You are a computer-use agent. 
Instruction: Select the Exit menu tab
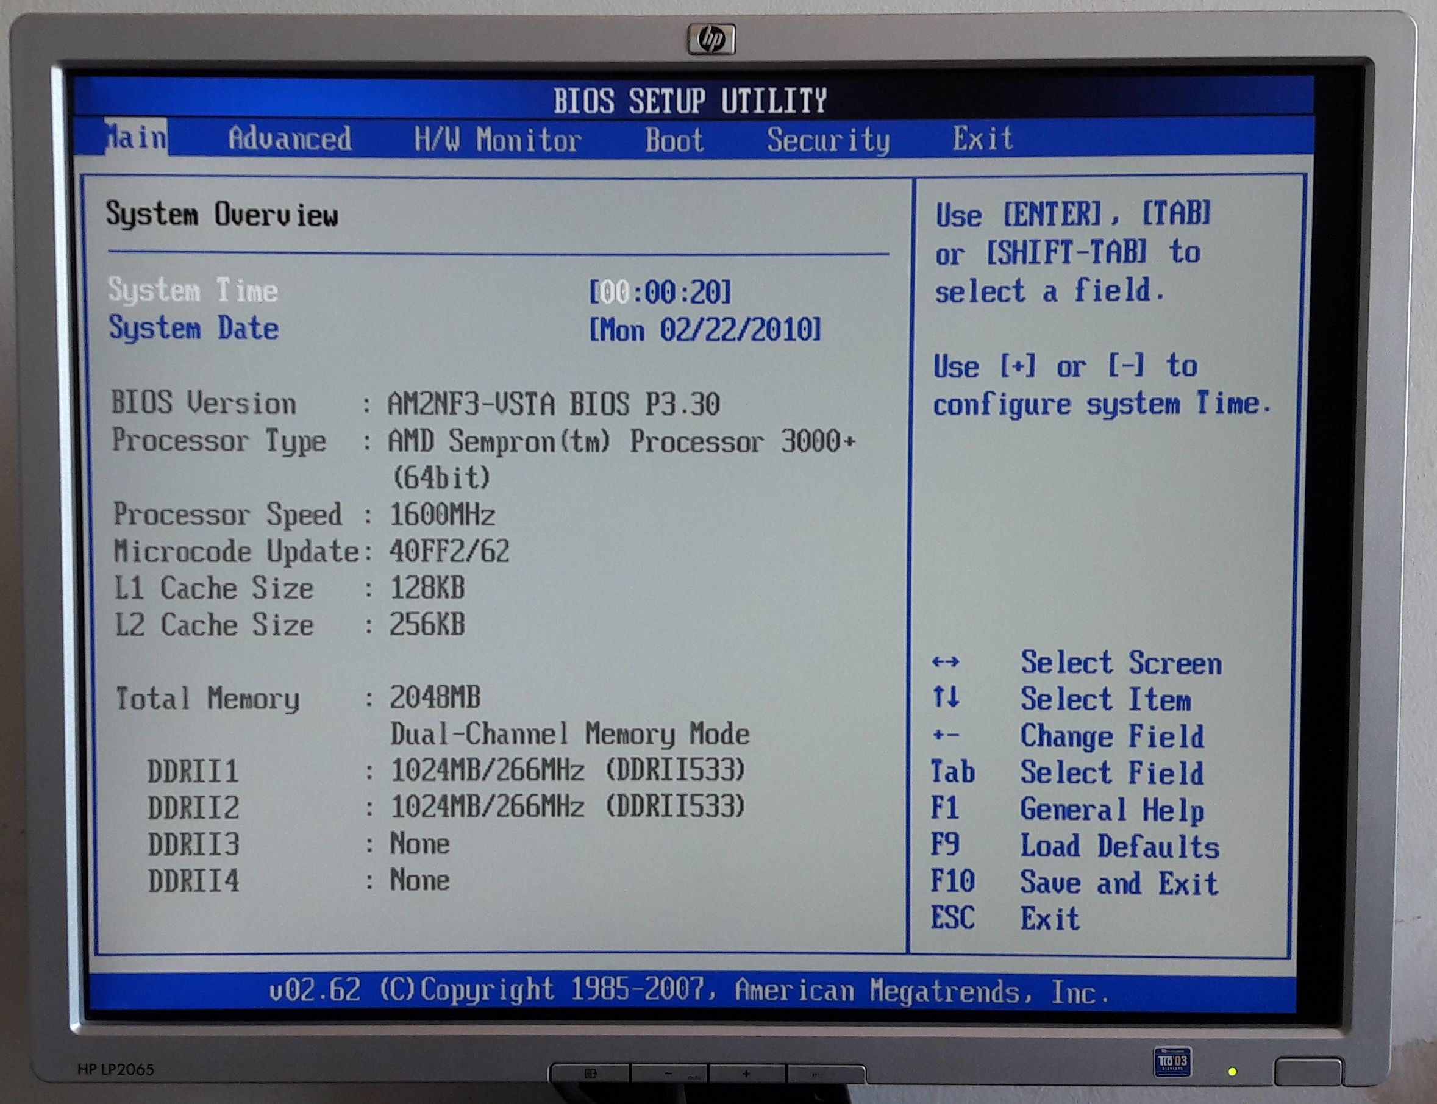point(982,138)
